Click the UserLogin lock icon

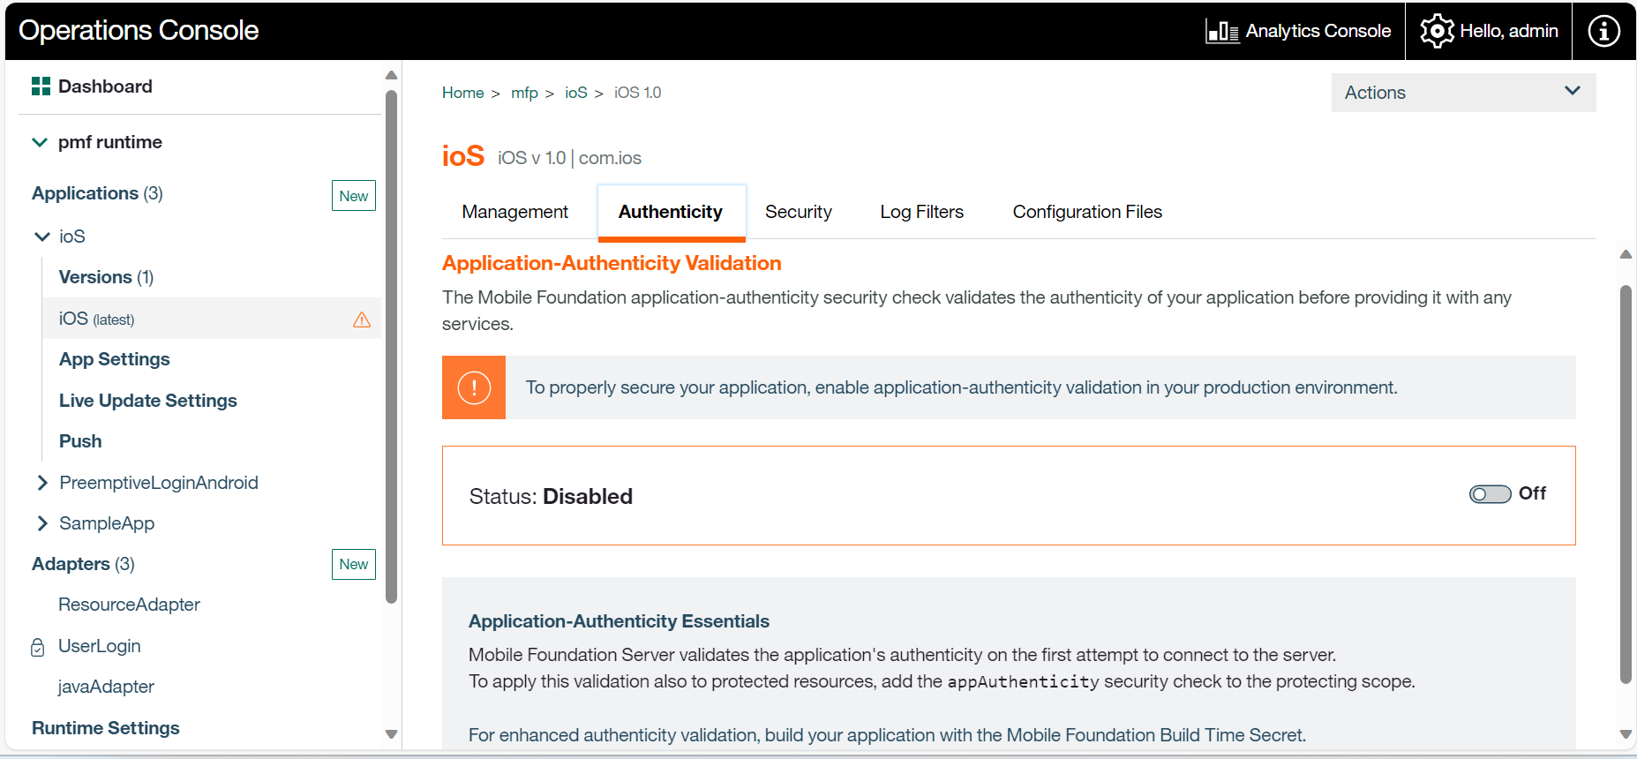pyautogui.click(x=38, y=647)
